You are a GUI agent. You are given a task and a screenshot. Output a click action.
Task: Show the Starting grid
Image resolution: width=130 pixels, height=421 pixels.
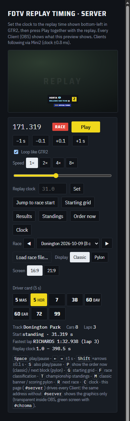78,202
